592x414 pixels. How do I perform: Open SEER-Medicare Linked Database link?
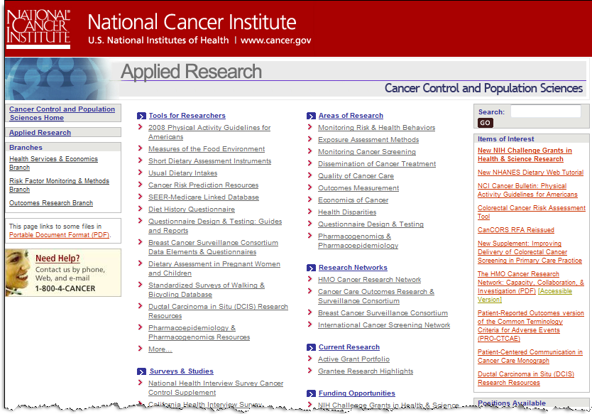tap(203, 197)
